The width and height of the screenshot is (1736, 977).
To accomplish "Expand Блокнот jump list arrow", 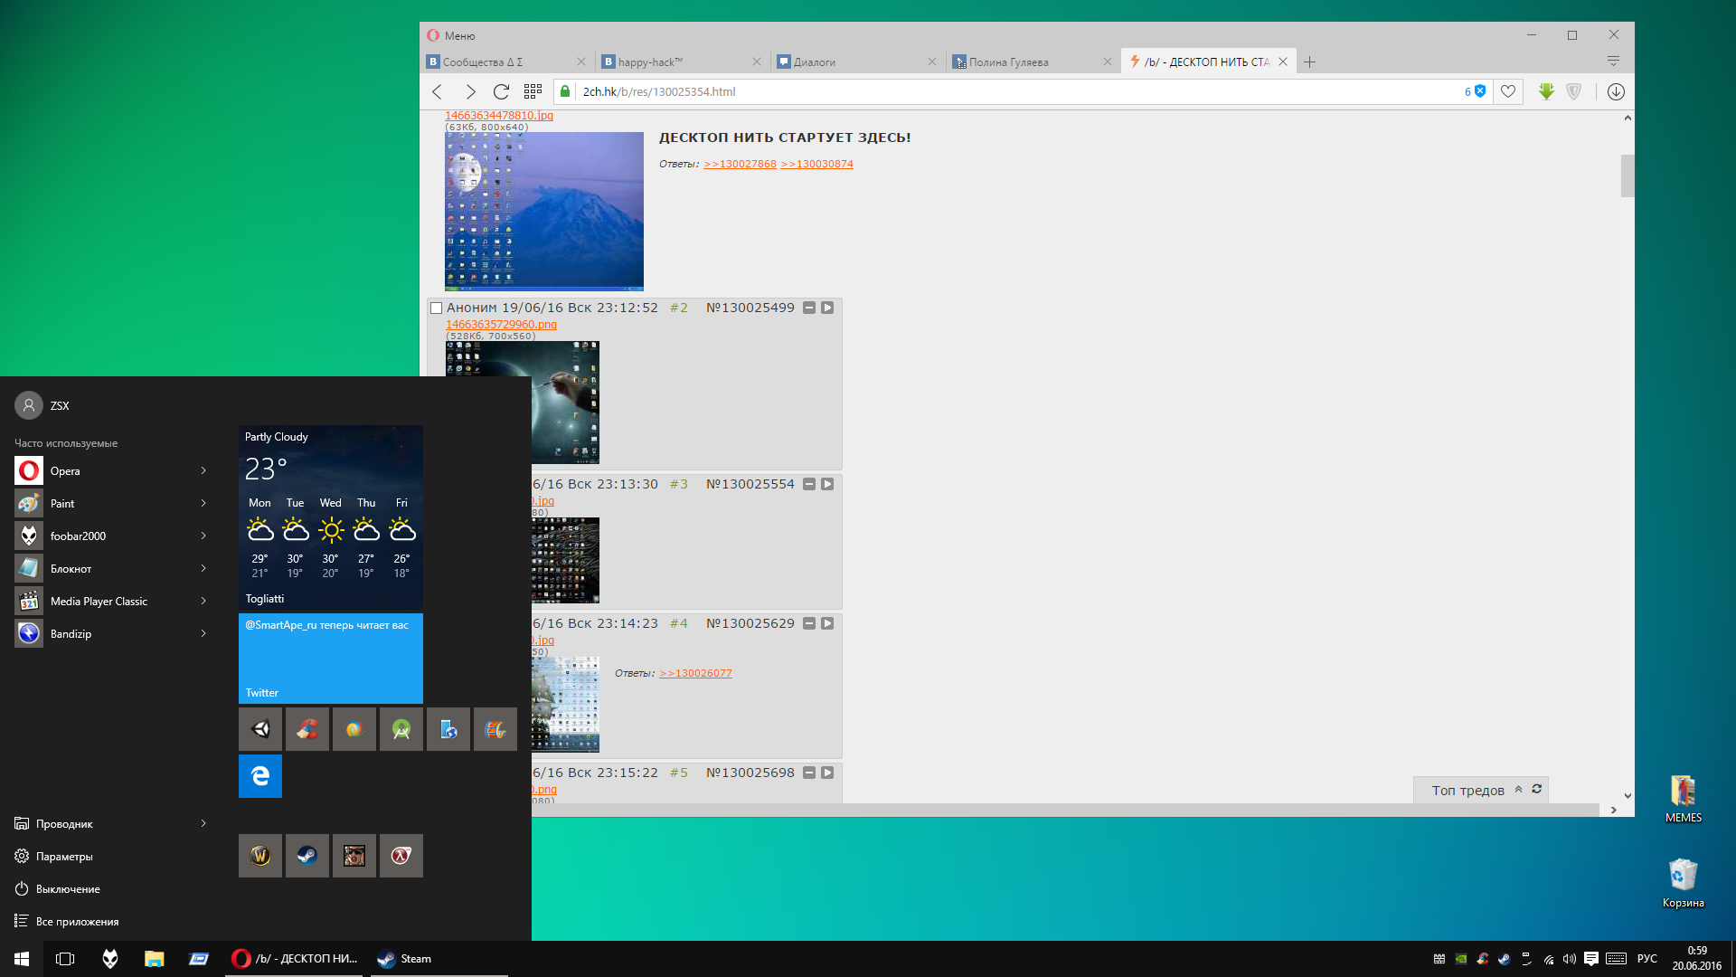I will coord(203,568).
